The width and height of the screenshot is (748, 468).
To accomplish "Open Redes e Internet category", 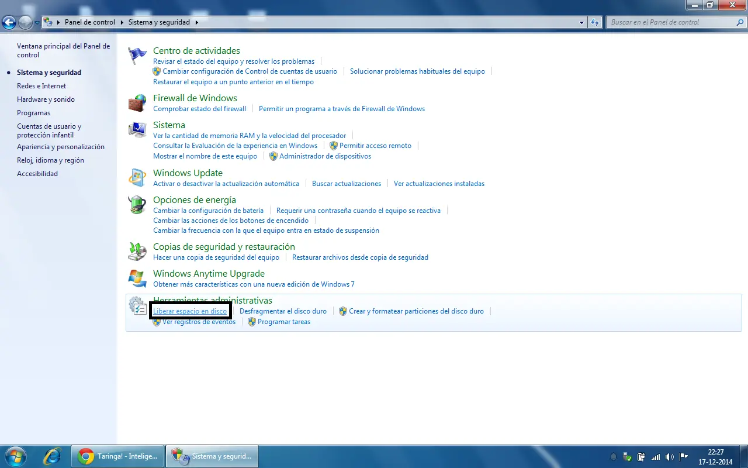I will click(41, 86).
